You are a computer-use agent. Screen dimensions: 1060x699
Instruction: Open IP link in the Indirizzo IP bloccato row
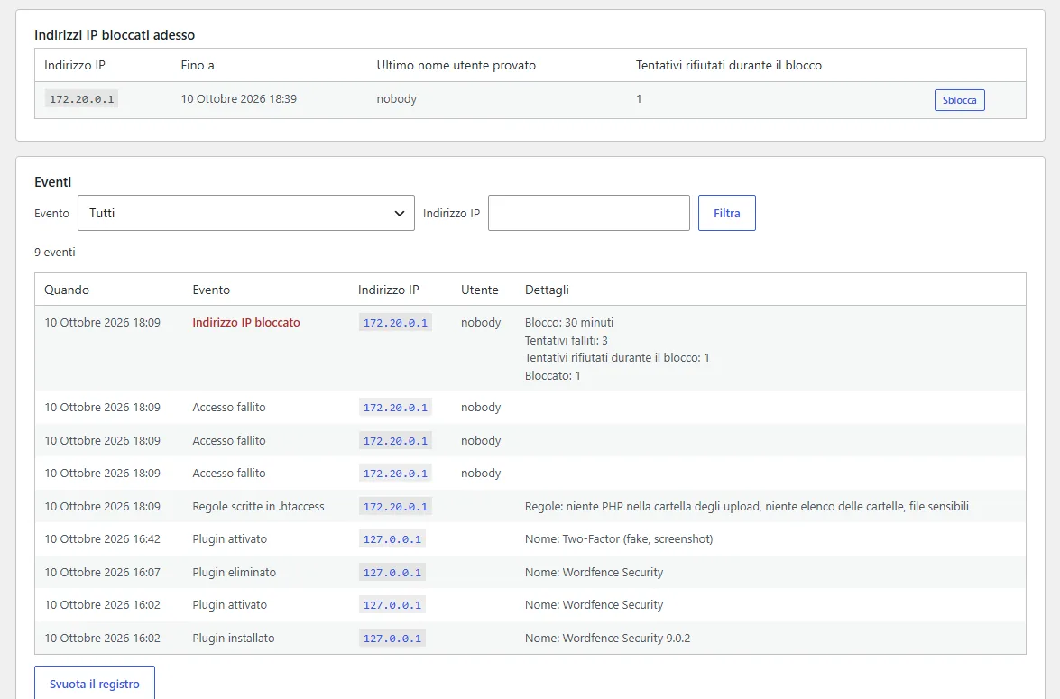395,323
